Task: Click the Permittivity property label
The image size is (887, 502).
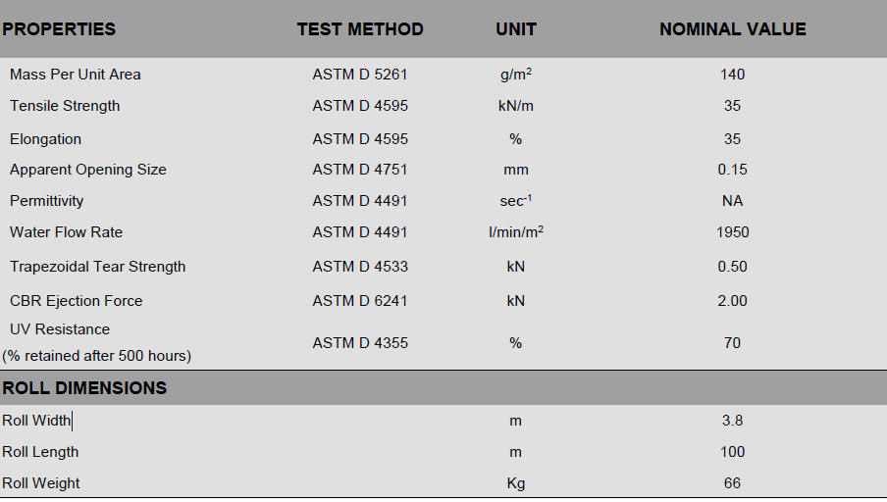Action: [x=47, y=201]
